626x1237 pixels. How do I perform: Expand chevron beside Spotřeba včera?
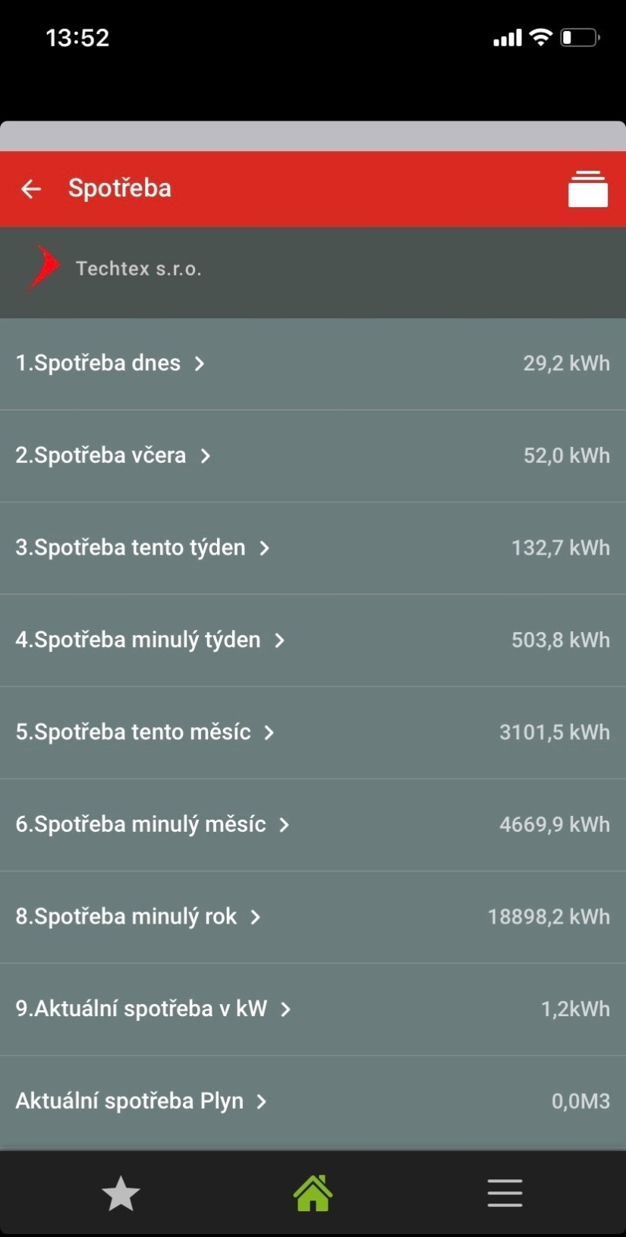(x=206, y=456)
